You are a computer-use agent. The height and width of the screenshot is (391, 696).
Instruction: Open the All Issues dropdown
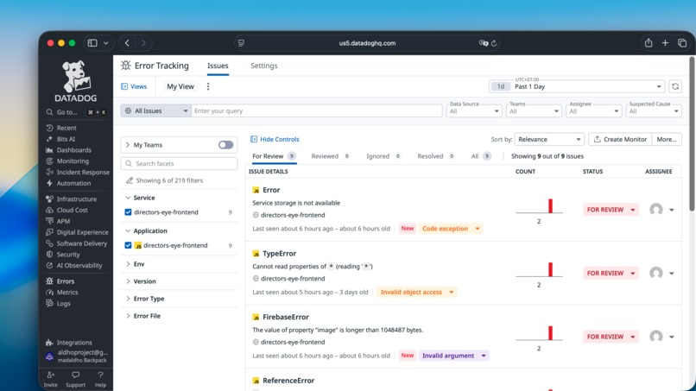(x=155, y=111)
